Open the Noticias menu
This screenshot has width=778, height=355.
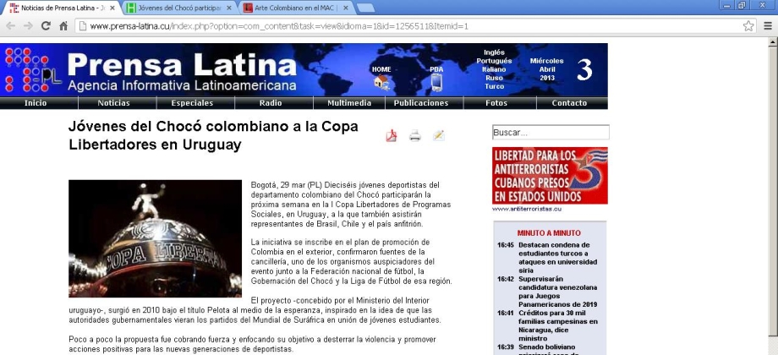pyautogui.click(x=113, y=103)
